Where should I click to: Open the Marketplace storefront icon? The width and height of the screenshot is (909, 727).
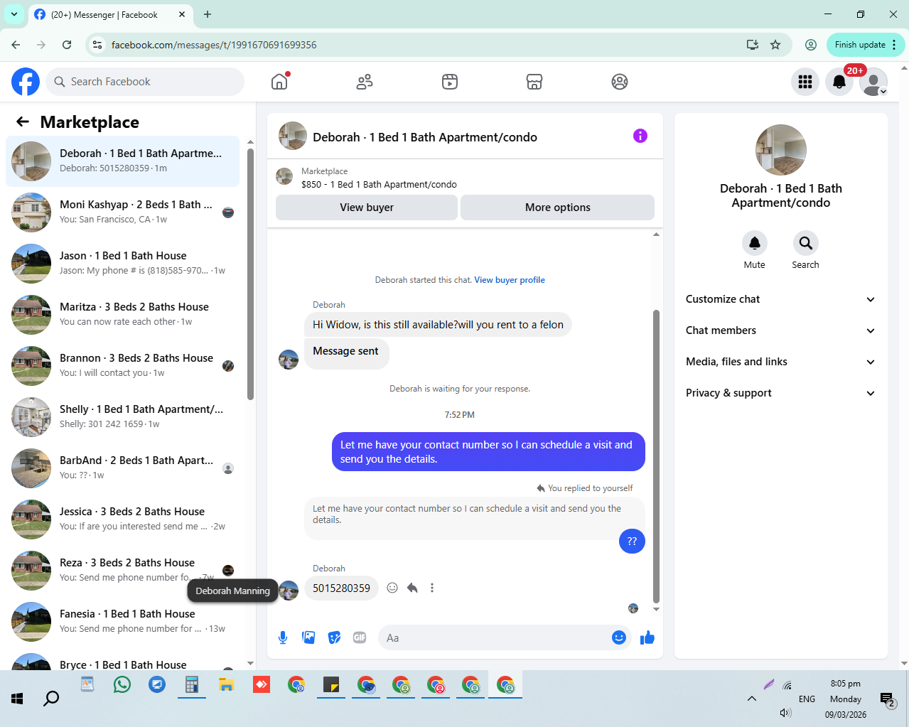(x=534, y=82)
